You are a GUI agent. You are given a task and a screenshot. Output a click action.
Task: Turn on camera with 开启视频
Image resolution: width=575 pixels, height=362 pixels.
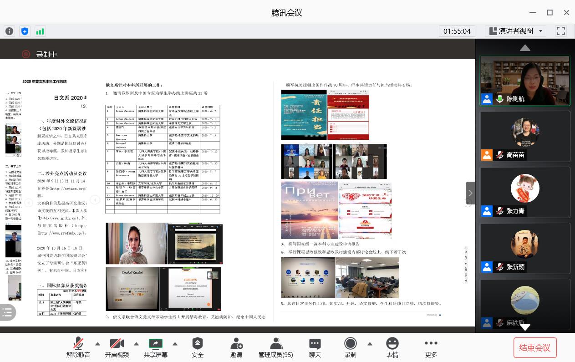[x=117, y=347]
